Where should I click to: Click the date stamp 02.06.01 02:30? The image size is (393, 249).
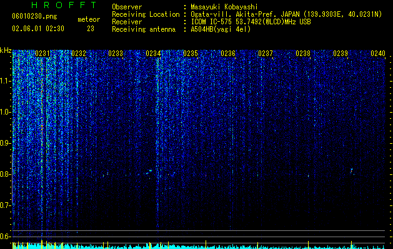pos(38,29)
